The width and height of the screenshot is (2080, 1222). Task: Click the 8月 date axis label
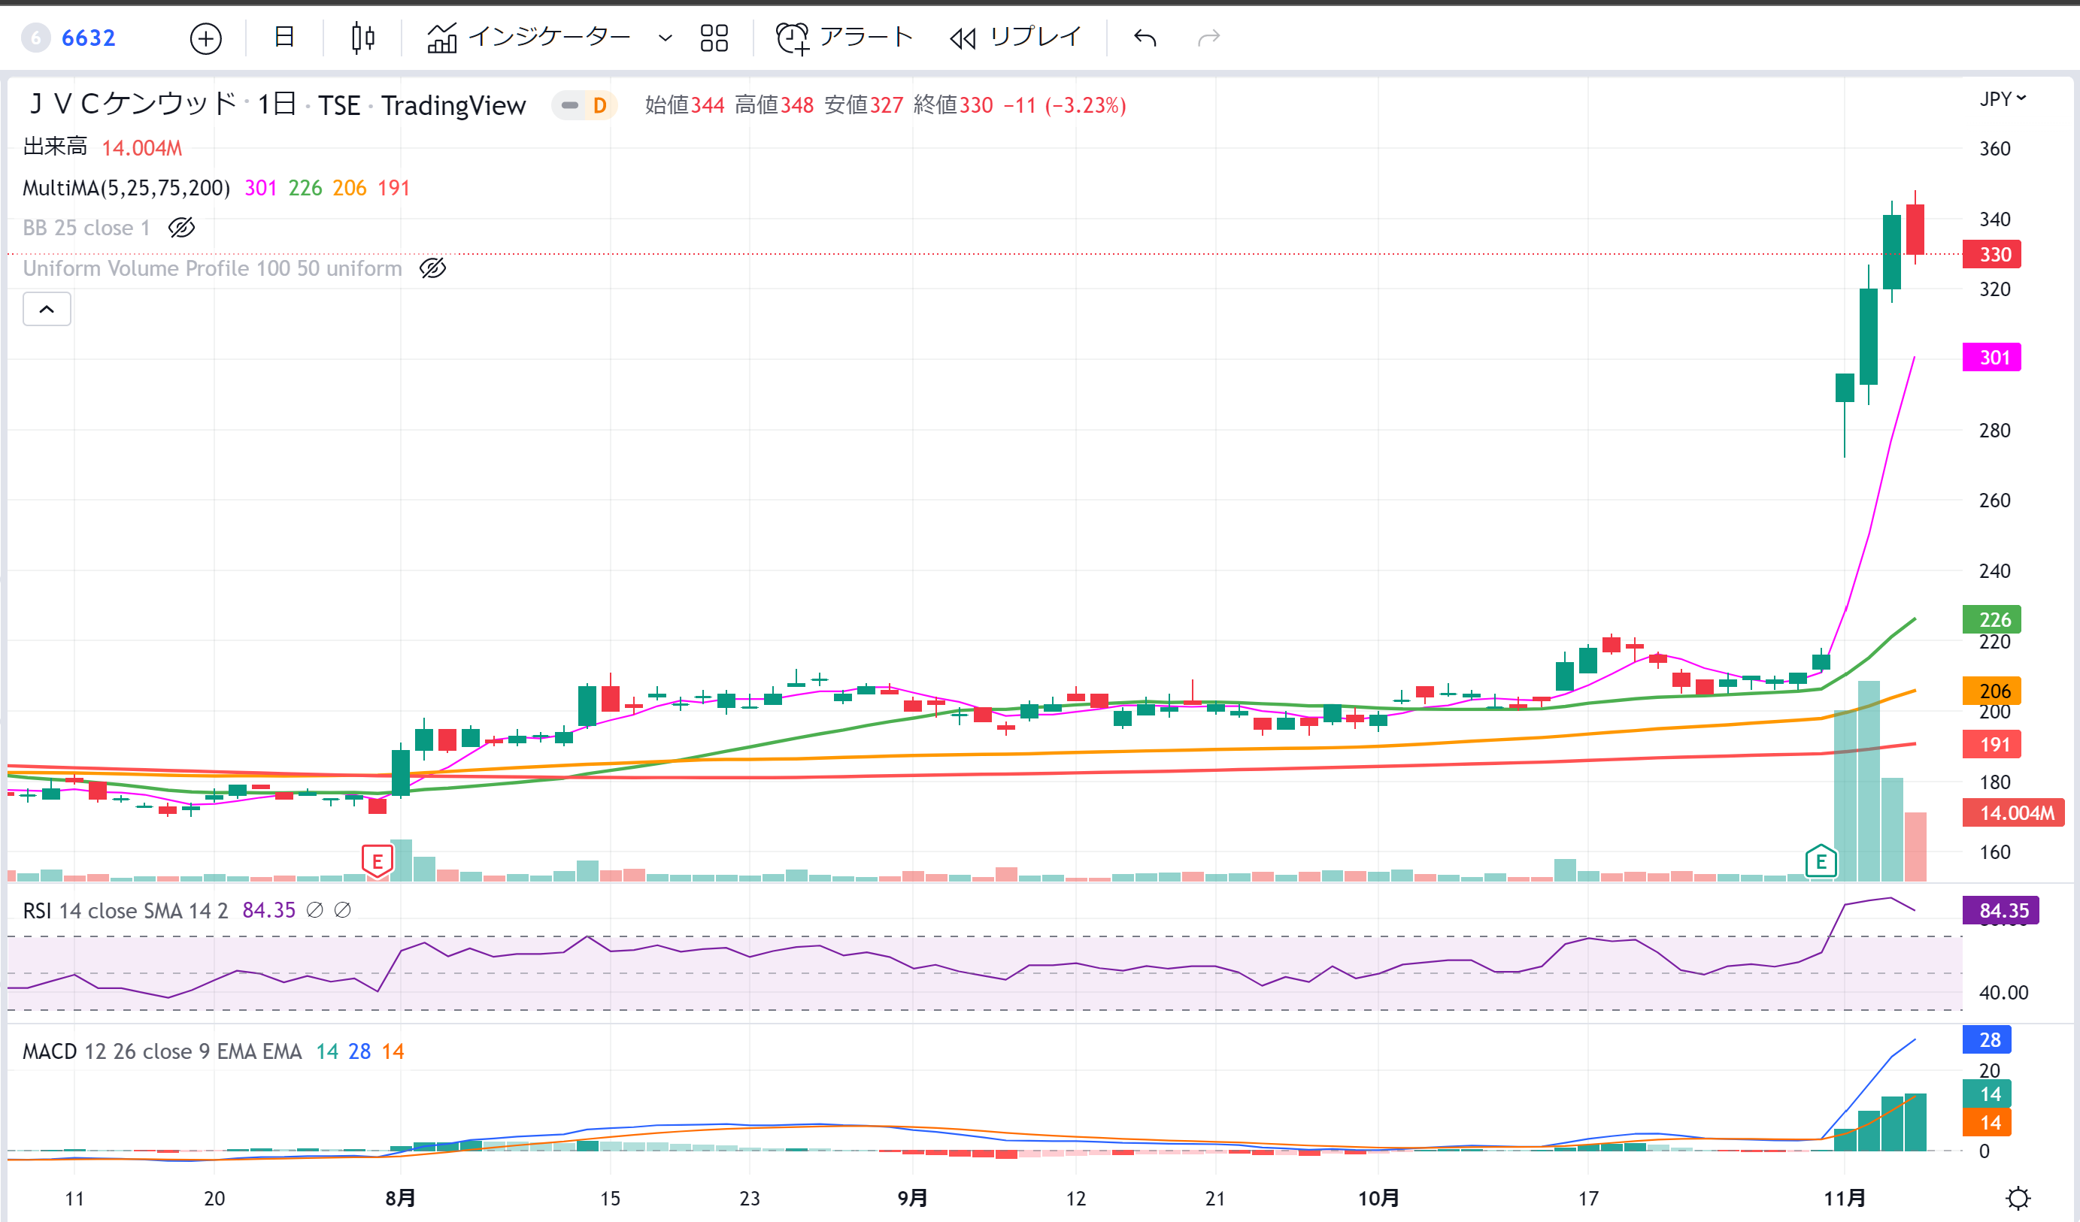[400, 1198]
